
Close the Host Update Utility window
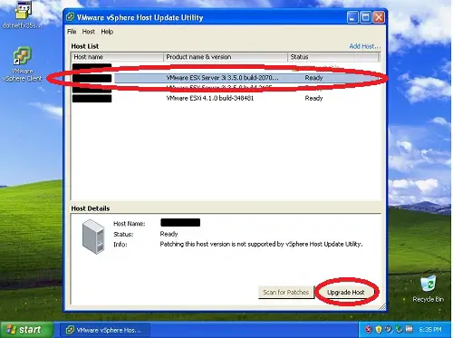[x=379, y=17]
